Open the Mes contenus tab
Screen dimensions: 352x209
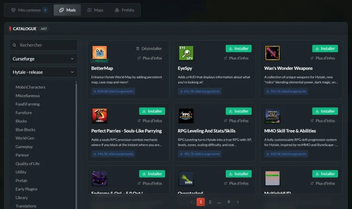pos(29,10)
